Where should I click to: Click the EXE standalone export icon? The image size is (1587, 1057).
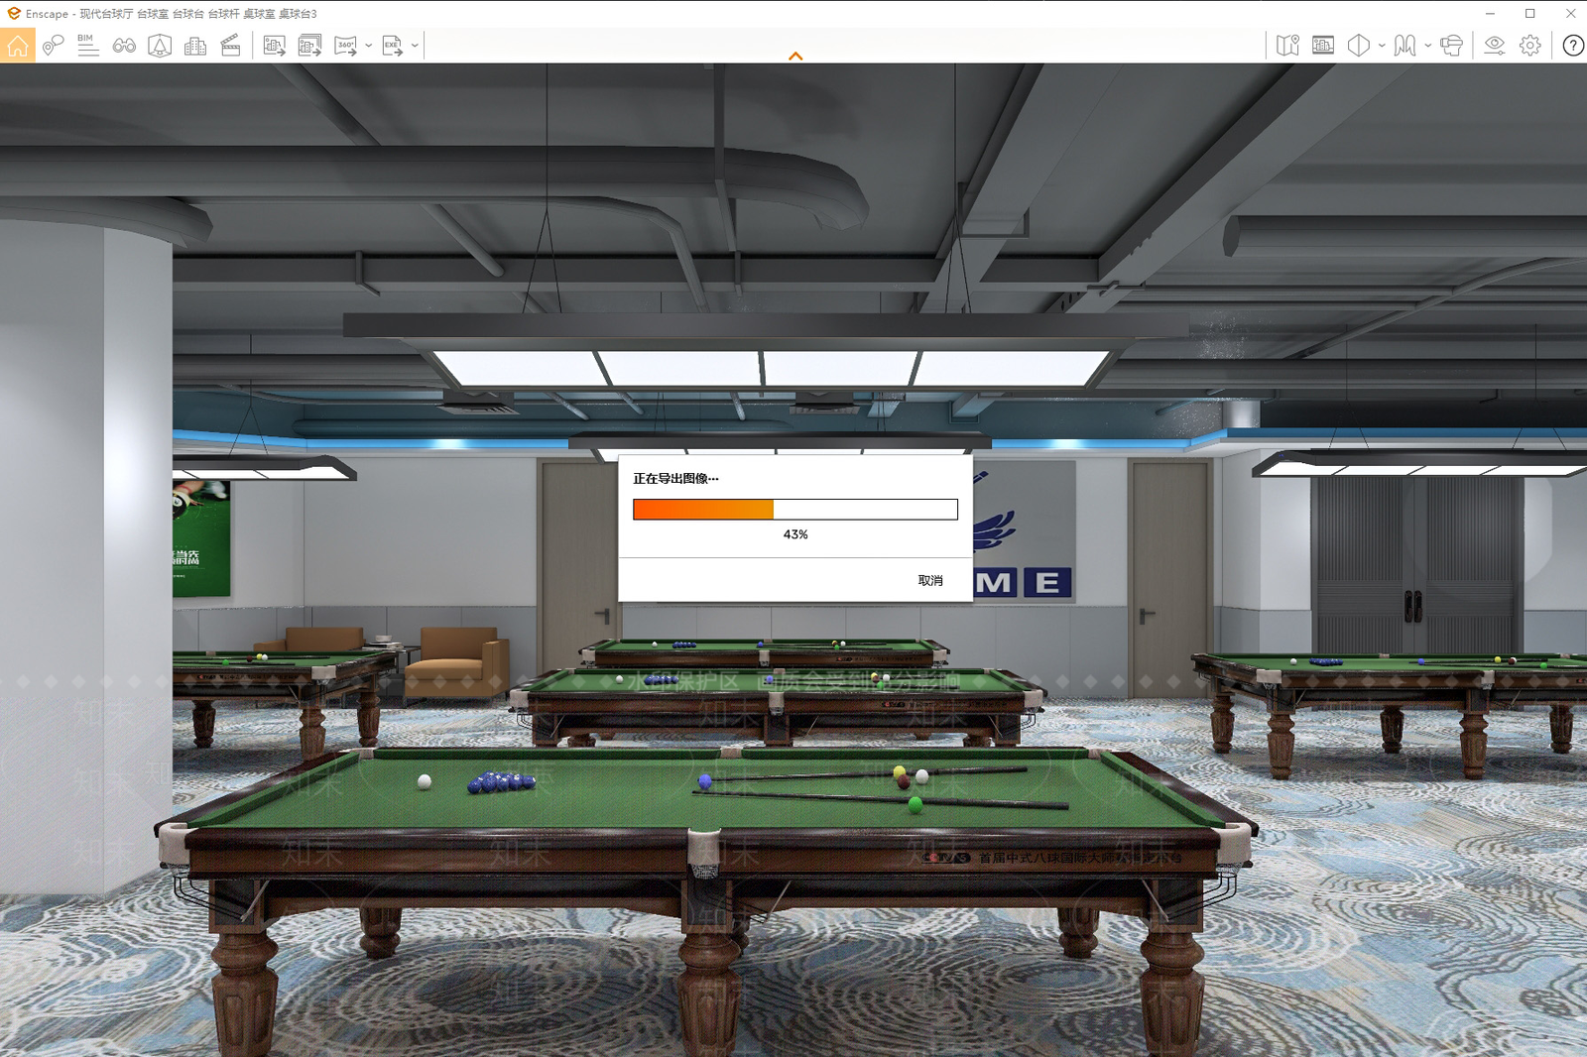pyautogui.click(x=393, y=46)
